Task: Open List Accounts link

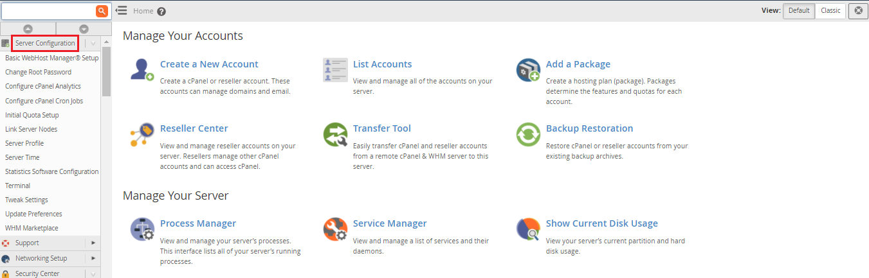Action: pos(382,64)
